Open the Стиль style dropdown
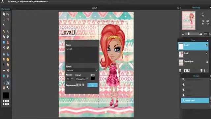Image resolution: width=211 pixels, height=119 pixels. 82,79
